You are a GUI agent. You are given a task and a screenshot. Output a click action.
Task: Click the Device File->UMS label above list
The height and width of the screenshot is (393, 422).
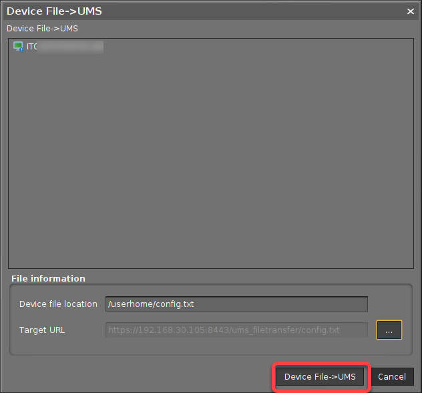coord(42,29)
